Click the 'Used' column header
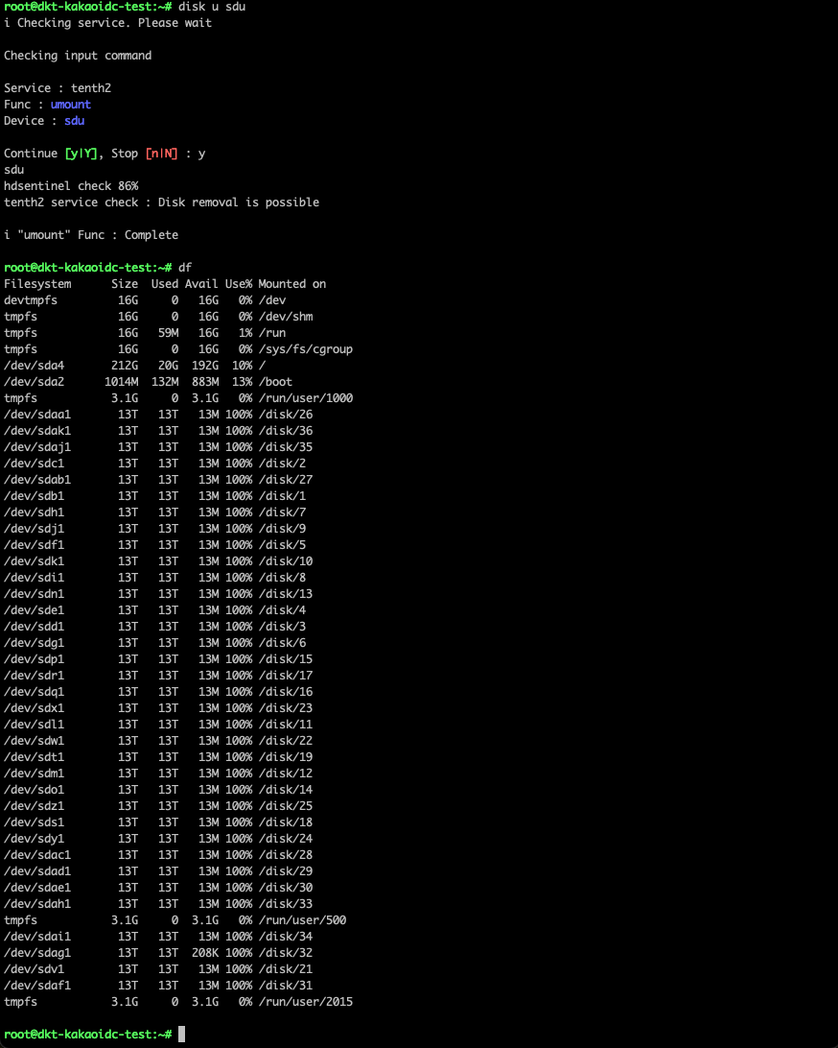This screenshot has width=838, height=1048. tap(165, 284)
